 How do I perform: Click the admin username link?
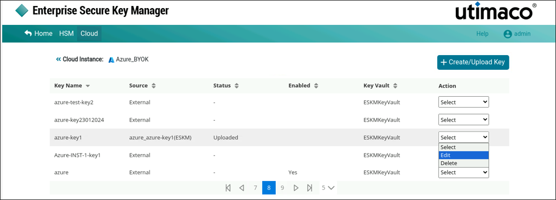[x=522, y=34]
